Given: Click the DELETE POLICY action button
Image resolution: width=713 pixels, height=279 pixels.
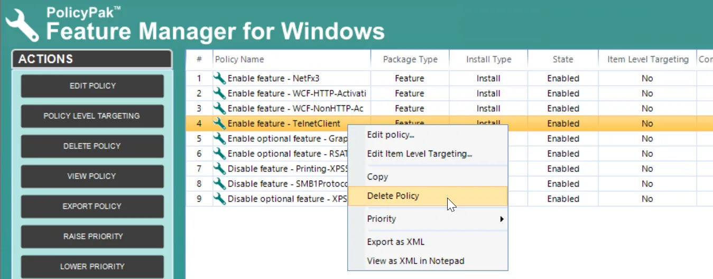Looking at the screenshot, I should pyautogui.click(x=92, y=146).
